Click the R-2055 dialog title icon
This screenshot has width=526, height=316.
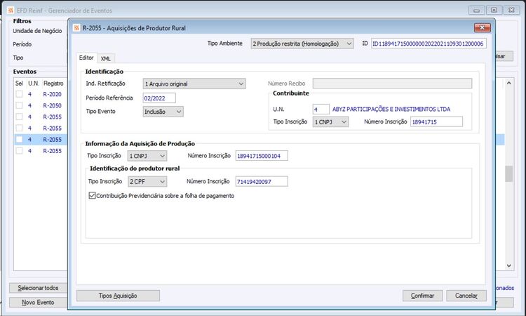[76, 28]
